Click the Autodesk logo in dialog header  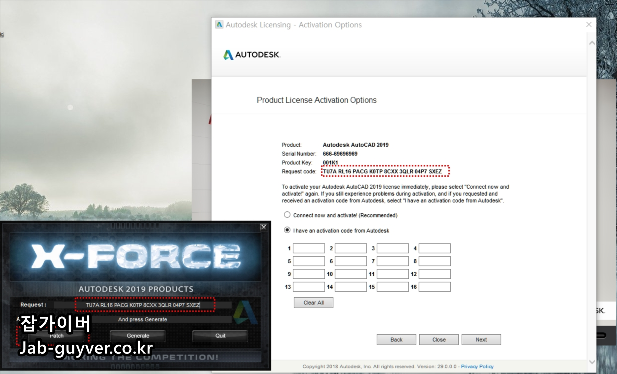[x=252, y=55]
